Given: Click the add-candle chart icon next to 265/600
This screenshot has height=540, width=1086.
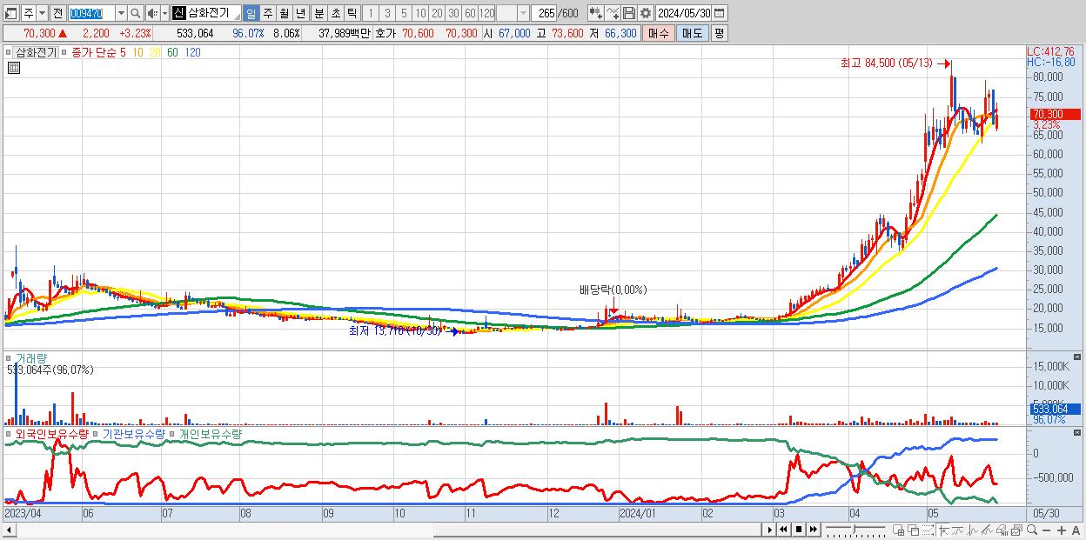Looking at the screenshot, I should [x=596, y=13].
